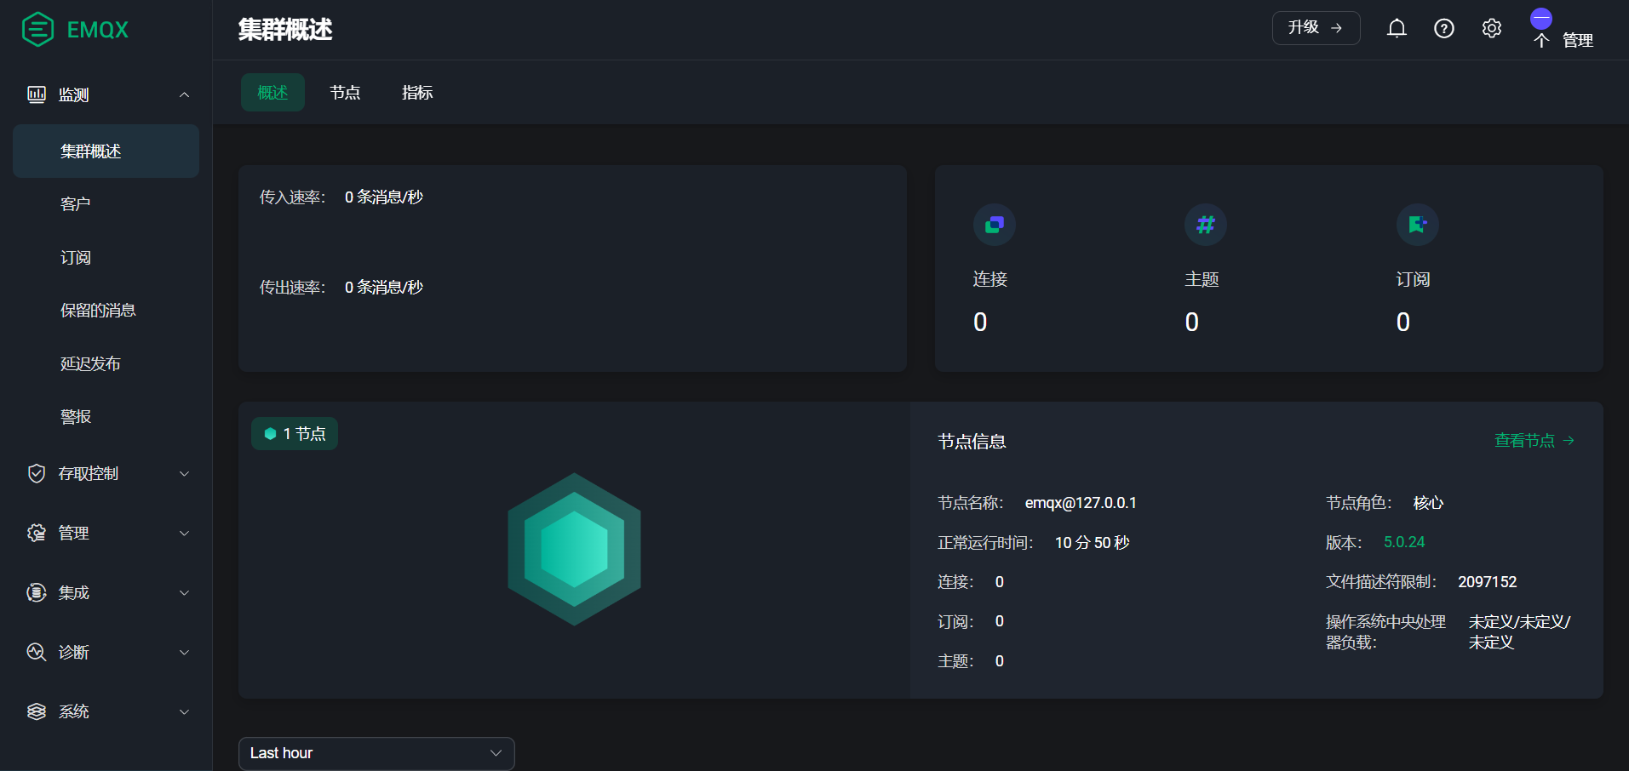Click the user avatar icon
This screenshot has height=771, width=1629.
pyautogui.click(x=1541, y=20)
